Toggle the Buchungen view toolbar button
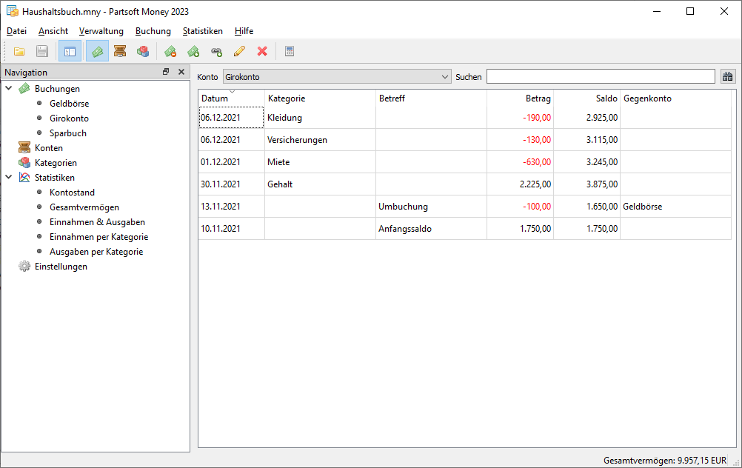 [x=97, y=51]
